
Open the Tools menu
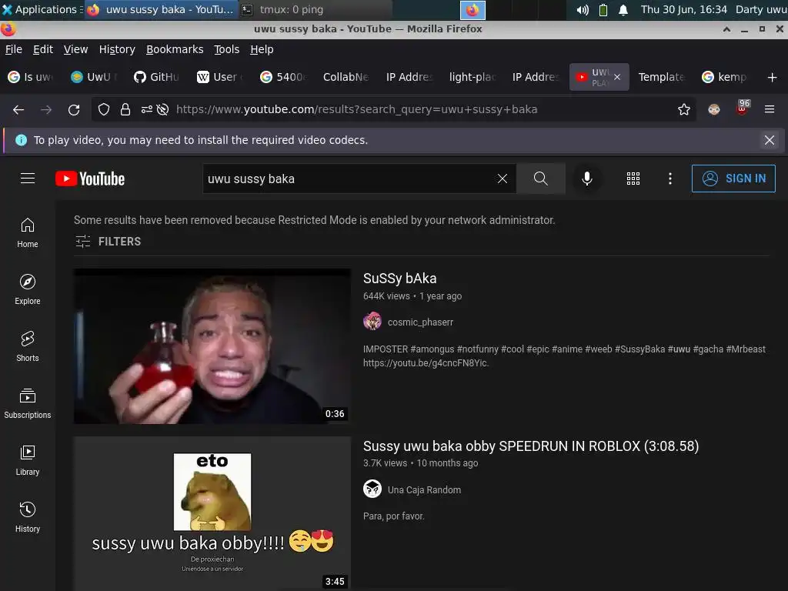[x=227, y=49]
